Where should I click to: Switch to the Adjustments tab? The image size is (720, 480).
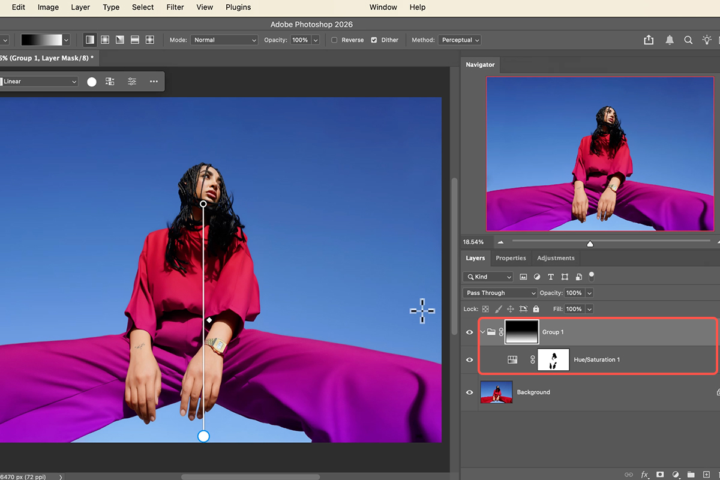point(556,258)
